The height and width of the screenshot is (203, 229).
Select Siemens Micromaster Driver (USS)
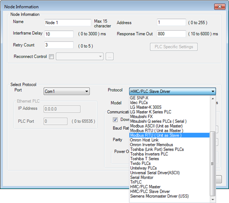pyautogui.click(x=170, y=196)
